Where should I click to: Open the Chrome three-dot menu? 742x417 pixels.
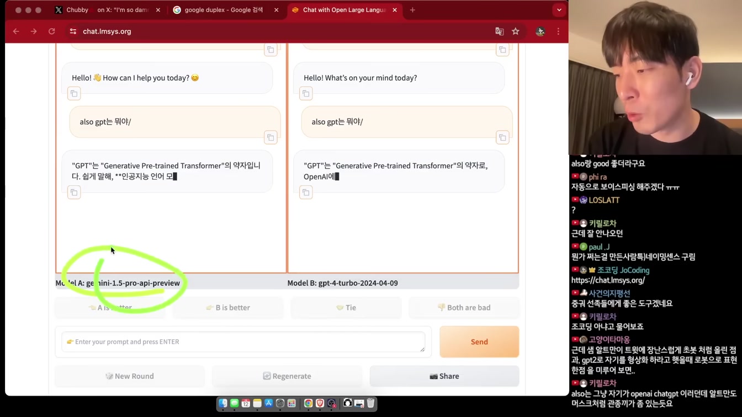(558, 31)
